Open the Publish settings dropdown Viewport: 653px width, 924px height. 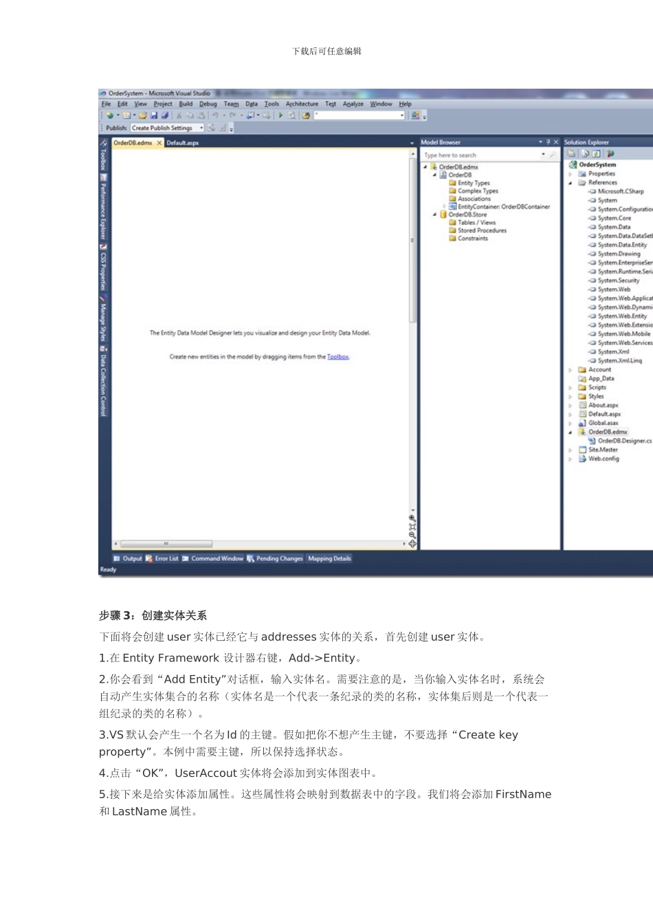pos(201,128)
